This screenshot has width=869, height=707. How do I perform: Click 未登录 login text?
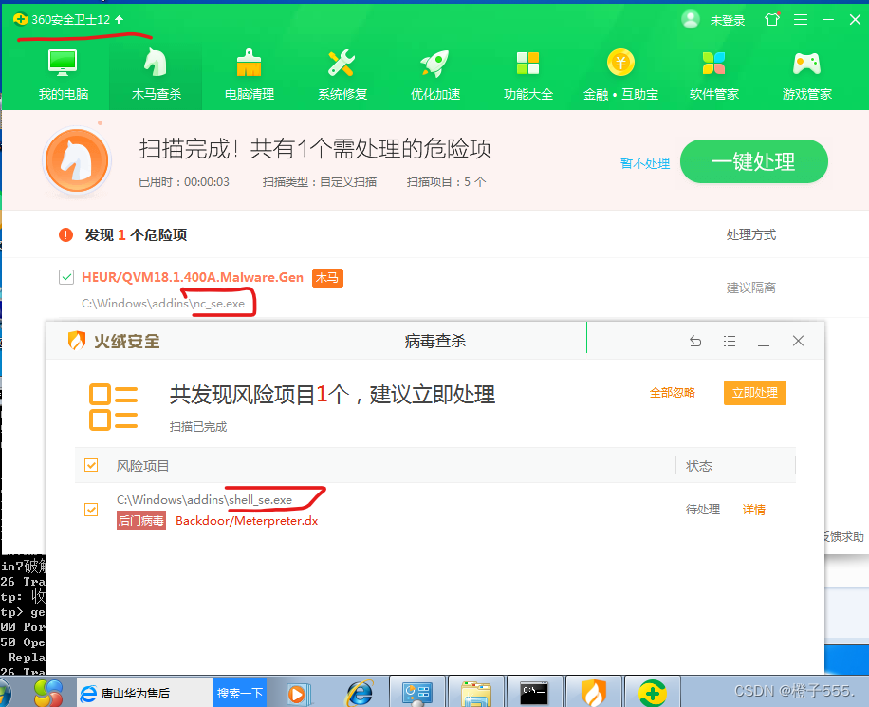coord(727,21)
